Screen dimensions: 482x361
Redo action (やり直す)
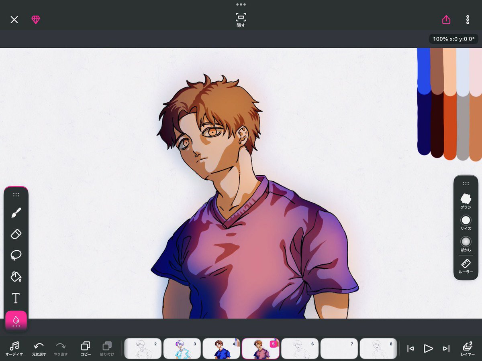click(x=61, y=349)
